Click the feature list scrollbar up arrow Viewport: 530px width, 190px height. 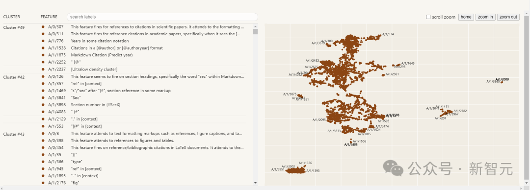[x=256, y=25]
